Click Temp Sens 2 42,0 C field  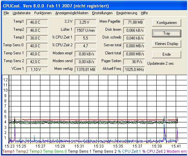tap(37, 61)
